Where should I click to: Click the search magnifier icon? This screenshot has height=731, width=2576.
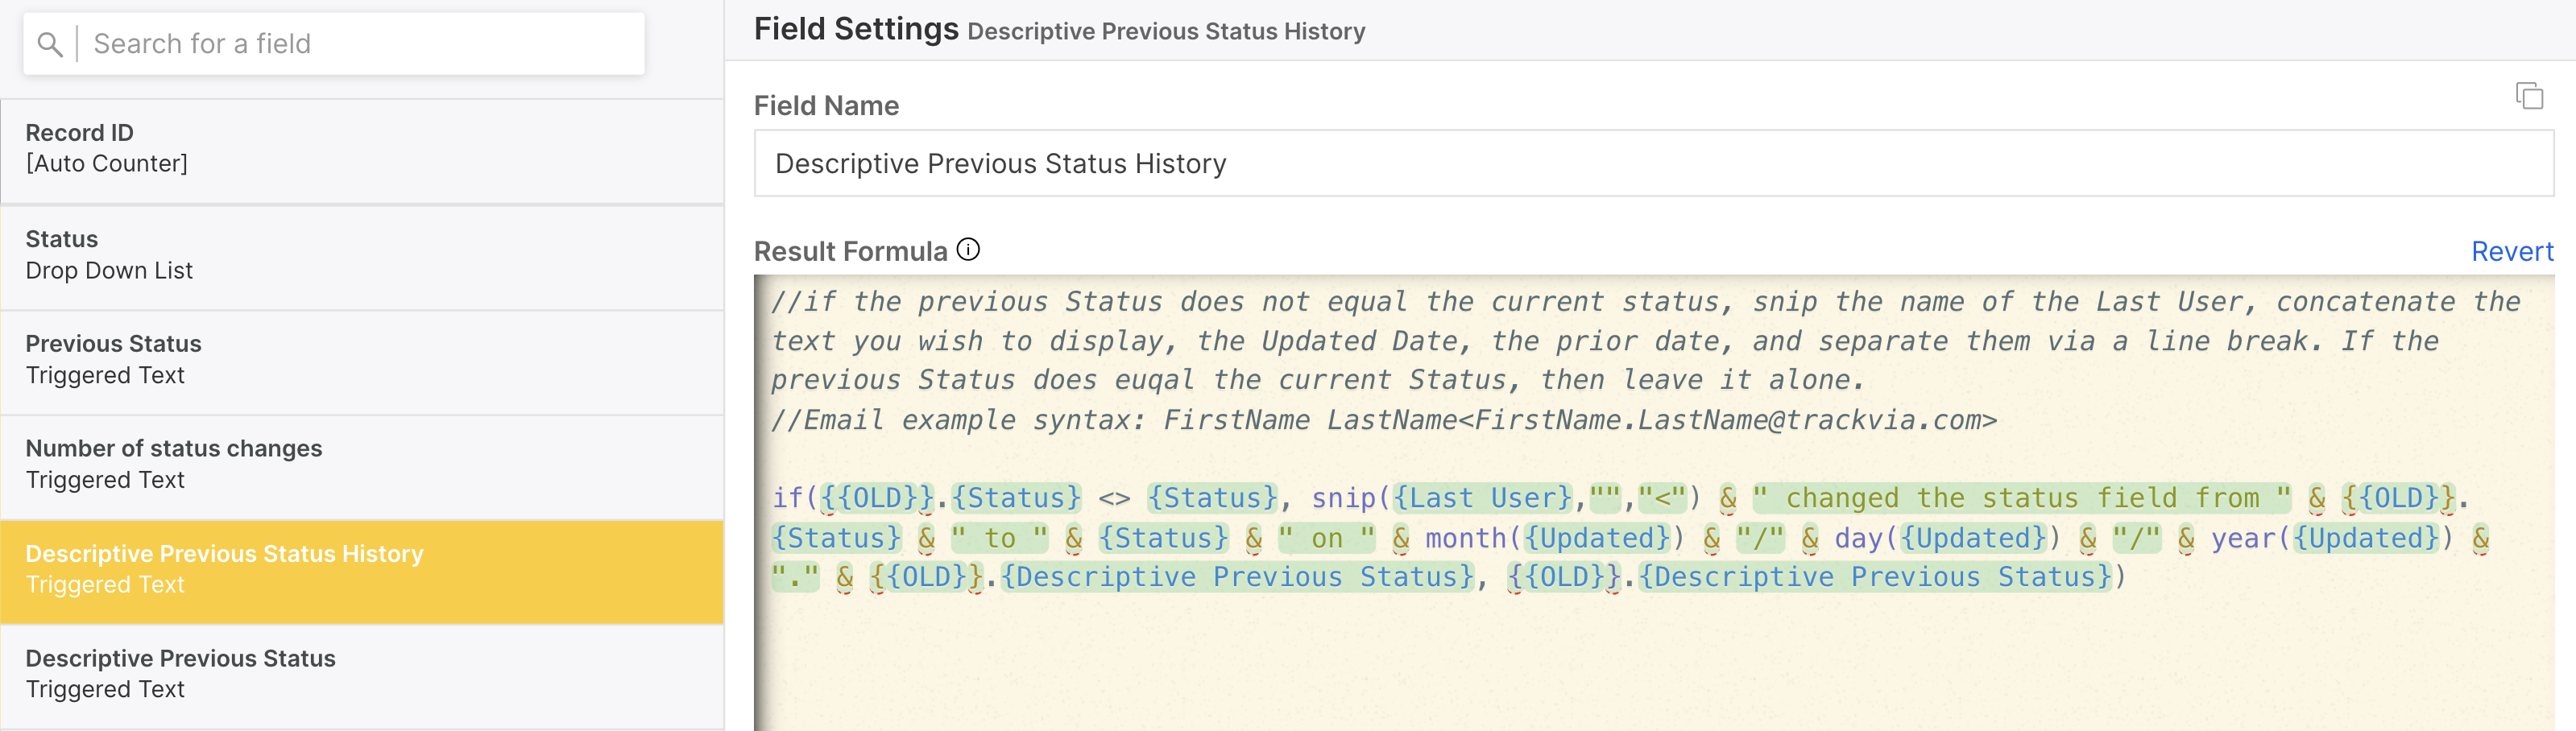(50, 44)
